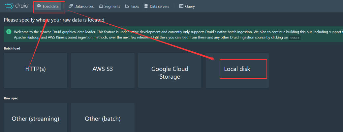The width and height of the screenshot is (343, 132).
Task: Select the Other (batch) raw spec card
Action: coord(103,118)
